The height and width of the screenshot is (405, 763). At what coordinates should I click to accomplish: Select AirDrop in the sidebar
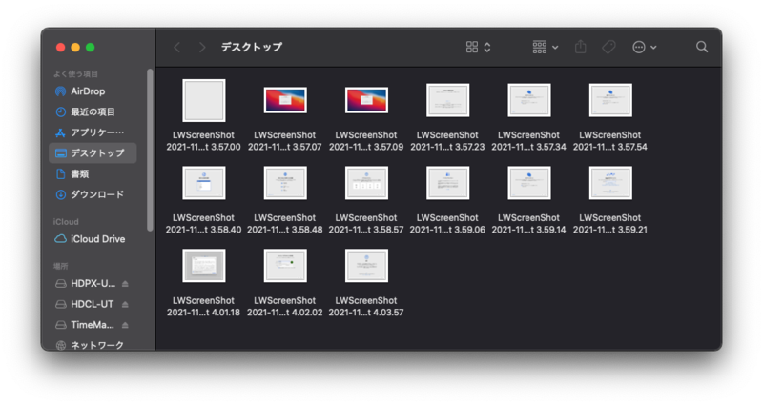point(93,91)
